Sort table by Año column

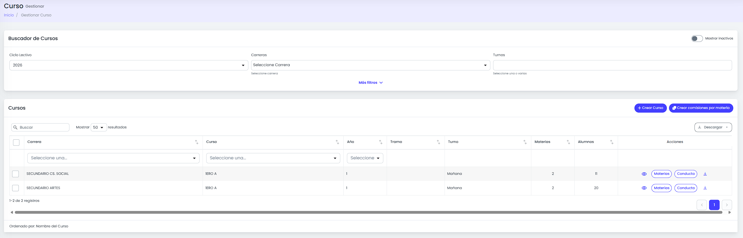point(381,142)
